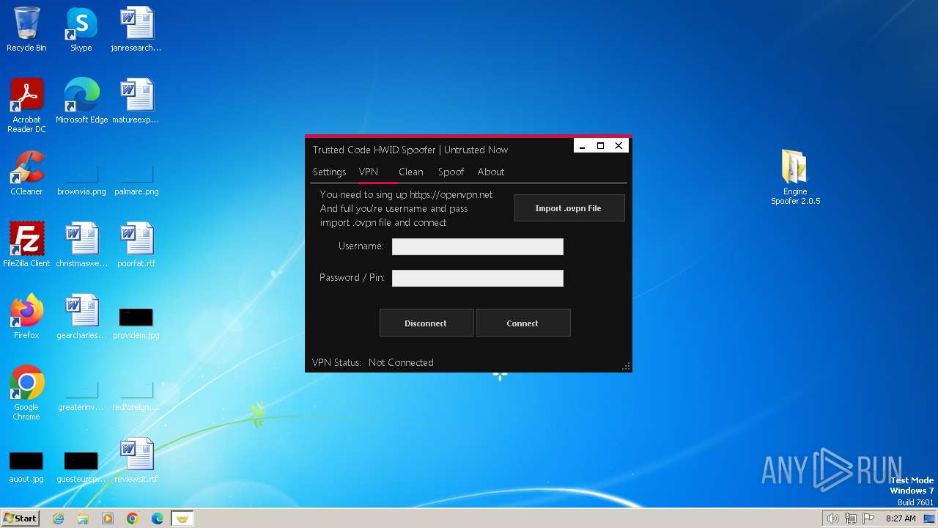Click the HWID Spoofer window title text
Image resolution: width=938 pixels, height=528 pixels.
coord(410,150)
